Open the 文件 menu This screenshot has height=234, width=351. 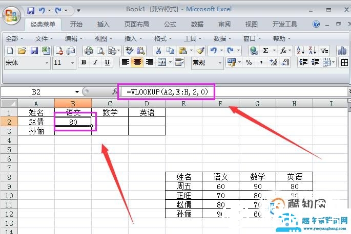coord(44,39)
